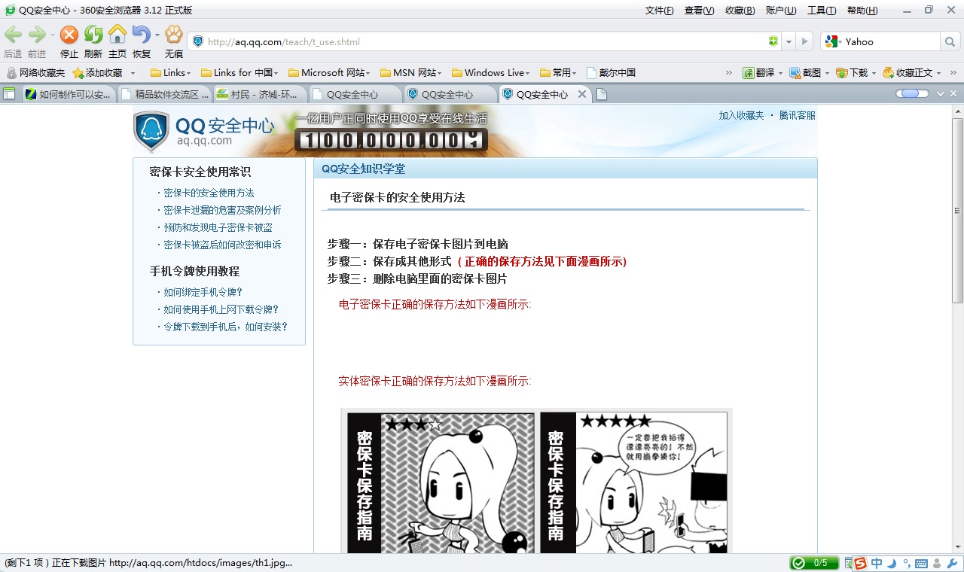
Task: Open 密保卡泄漏的危害及案例分析 link
Action: tap(222, 210)
